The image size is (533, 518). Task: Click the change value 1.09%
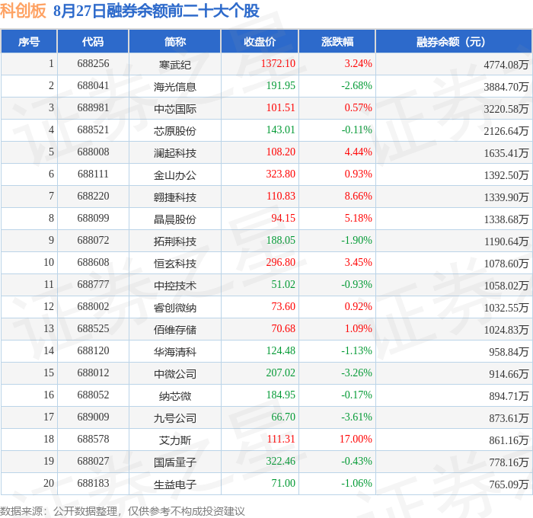point(359,329)
